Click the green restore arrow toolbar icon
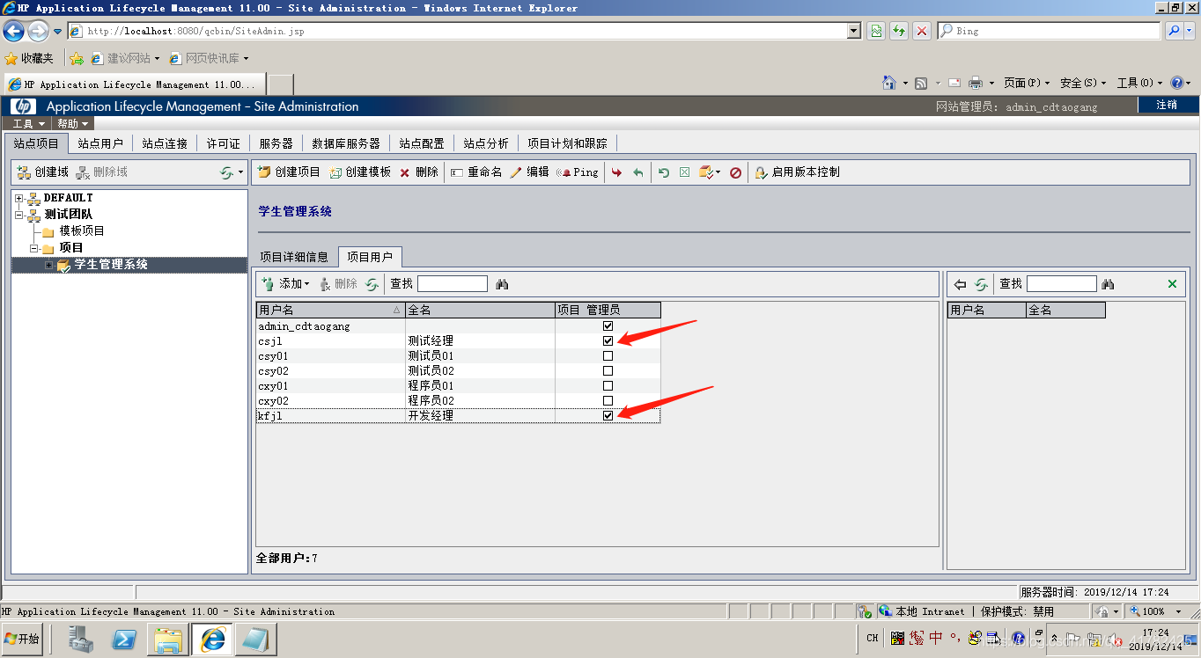The image size is (1201, 658). (x=664, y=172)
